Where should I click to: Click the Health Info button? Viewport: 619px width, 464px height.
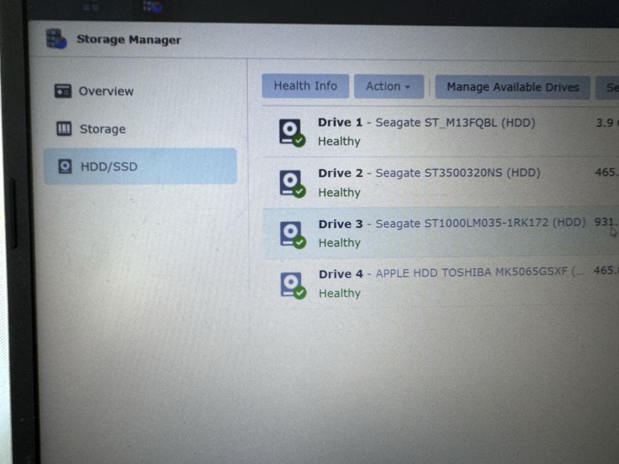click(305, 86)
